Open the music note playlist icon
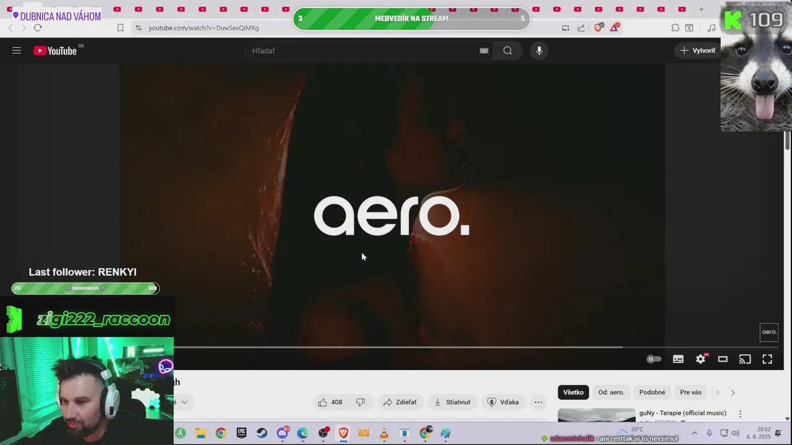 point(712,28)
